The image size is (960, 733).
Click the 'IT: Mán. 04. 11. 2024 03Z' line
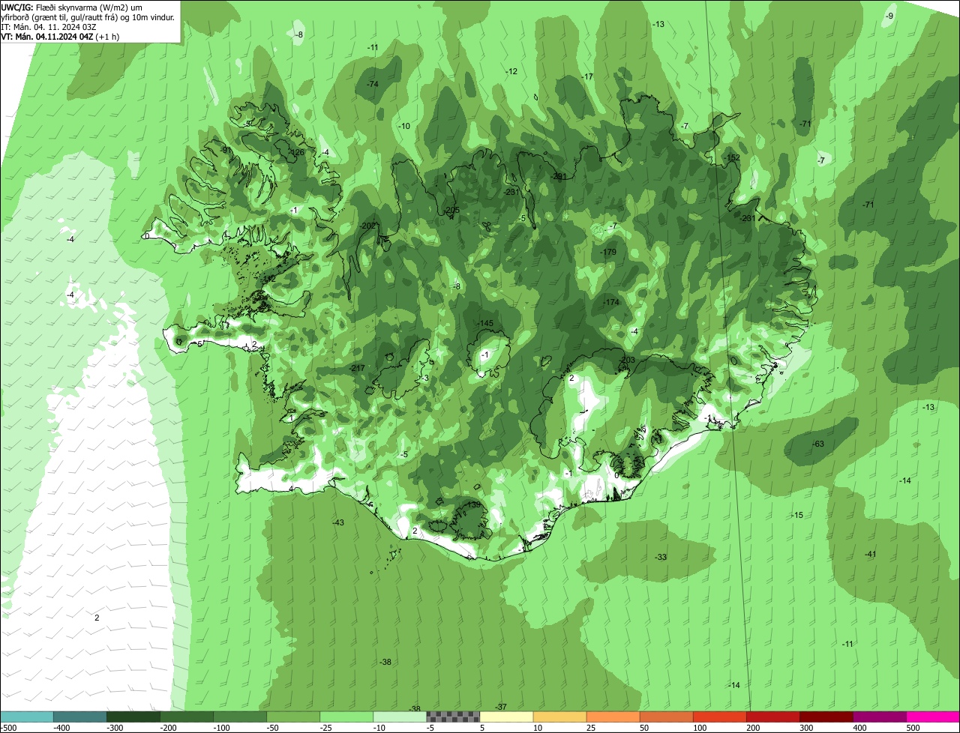coord(49,26)
